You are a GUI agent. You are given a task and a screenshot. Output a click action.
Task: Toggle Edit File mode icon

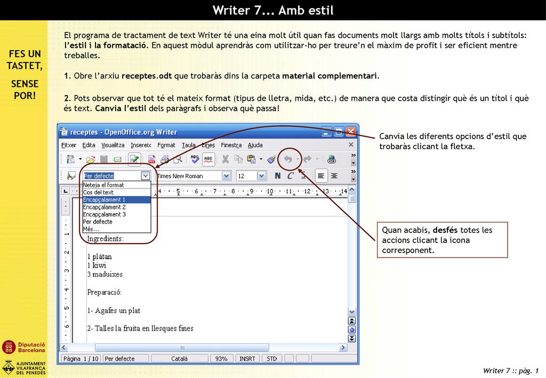click(x=134, y=159)
